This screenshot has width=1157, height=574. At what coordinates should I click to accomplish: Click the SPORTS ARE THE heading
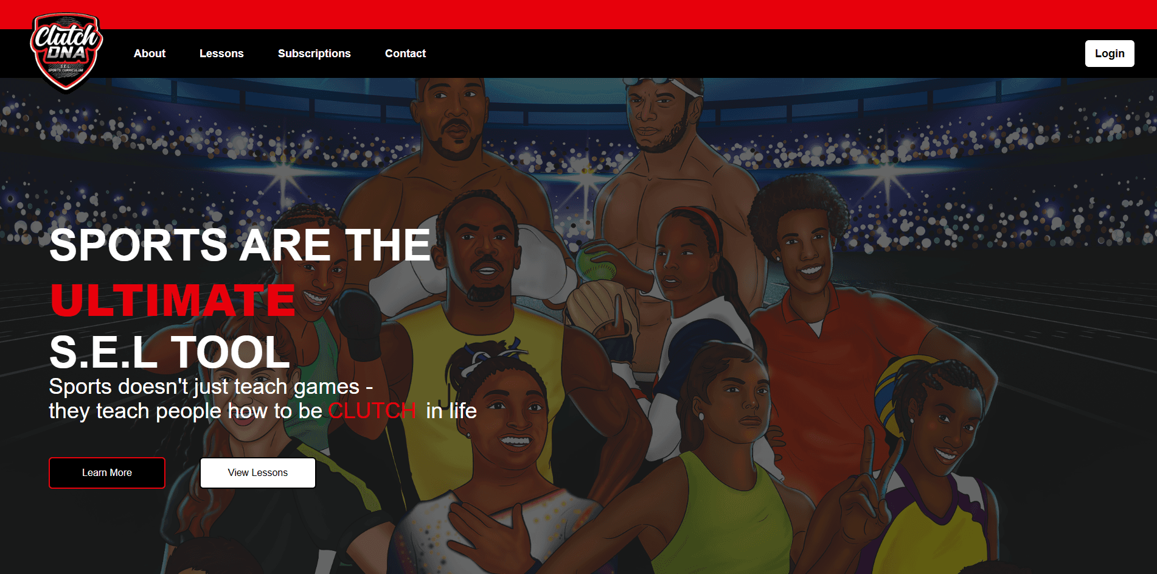click(240, 245)
